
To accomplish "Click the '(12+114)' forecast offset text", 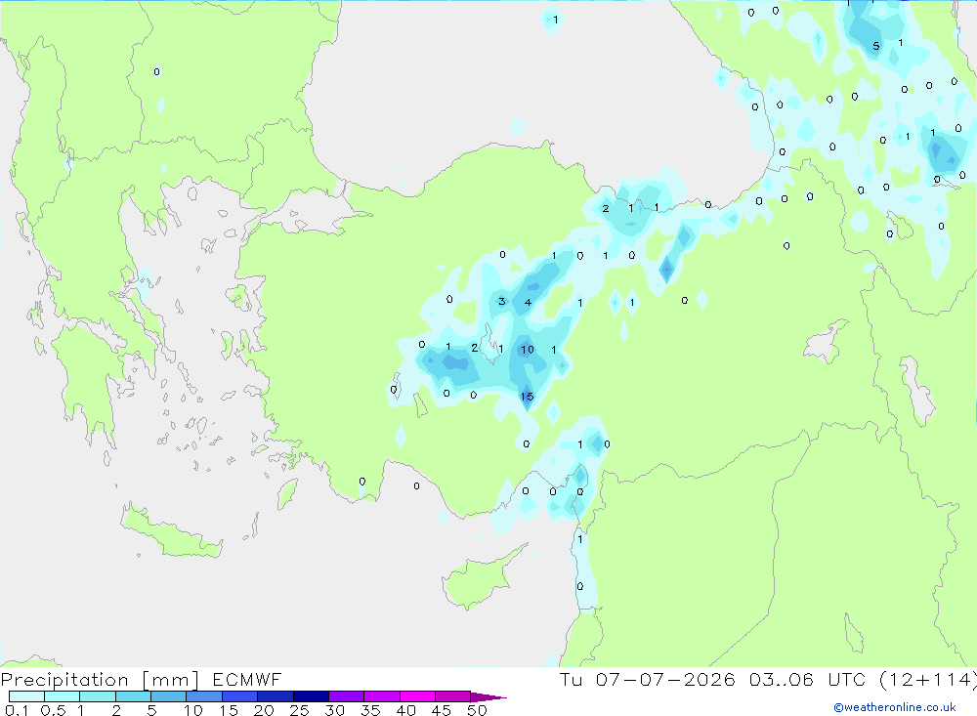I will 928,680.
